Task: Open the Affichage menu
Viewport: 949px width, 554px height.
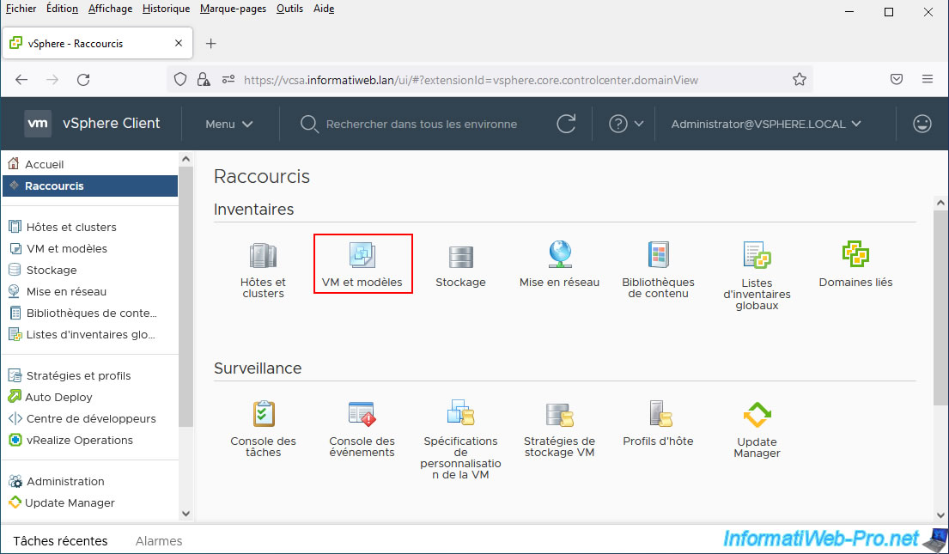Action: (x=110, y=9)
